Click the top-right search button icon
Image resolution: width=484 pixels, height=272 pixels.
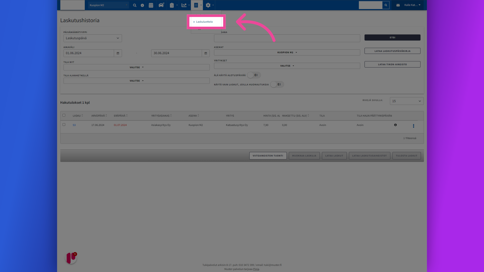coord(386,5)
